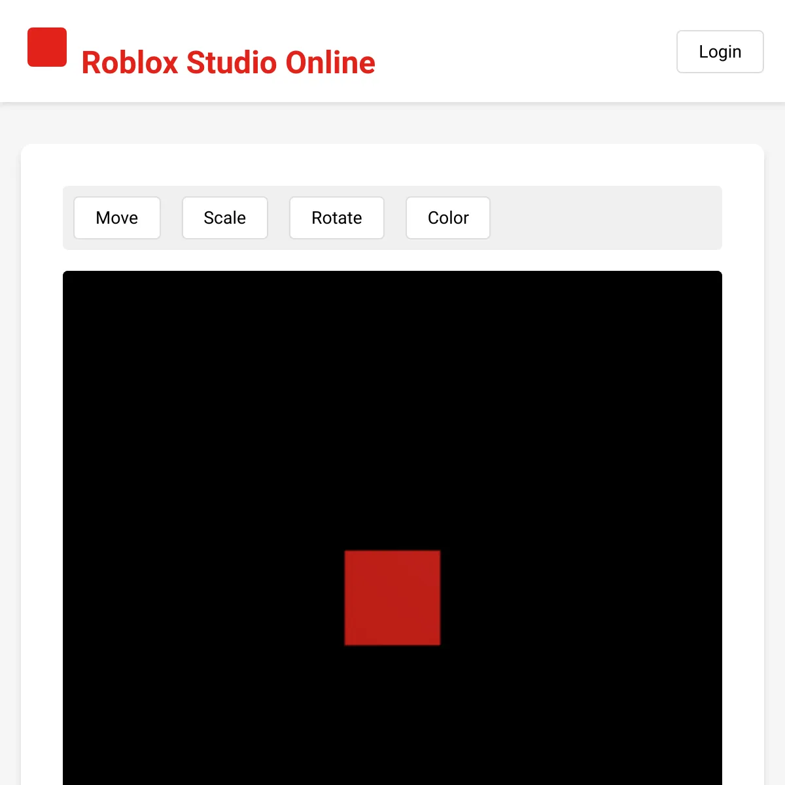Click the black editor canvas background
785x785 pixels.
(x=196, y=392)
